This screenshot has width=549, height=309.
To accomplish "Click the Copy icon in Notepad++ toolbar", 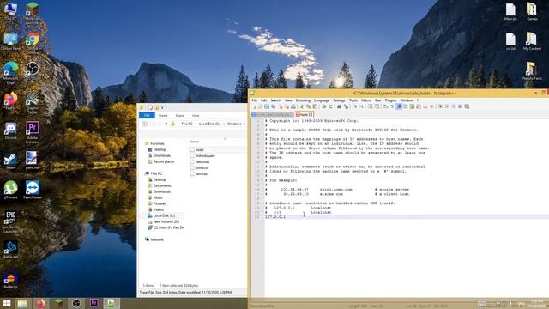I will [x=308, y=106].
